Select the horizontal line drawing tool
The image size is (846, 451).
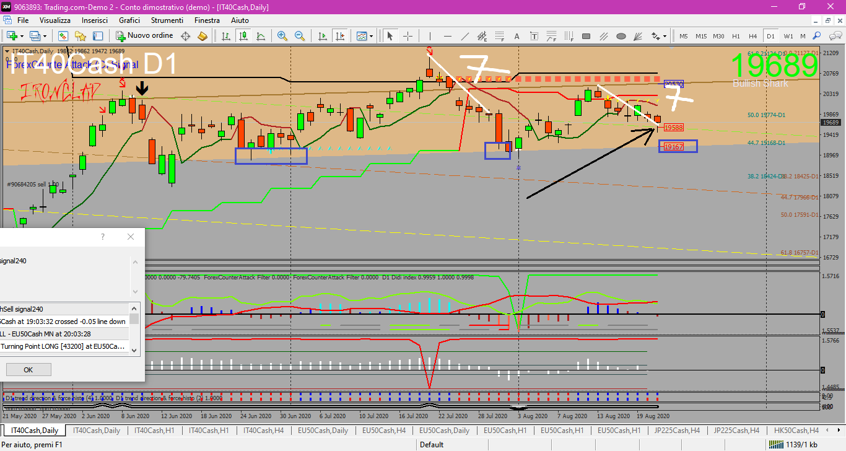[x=449, y=36]
